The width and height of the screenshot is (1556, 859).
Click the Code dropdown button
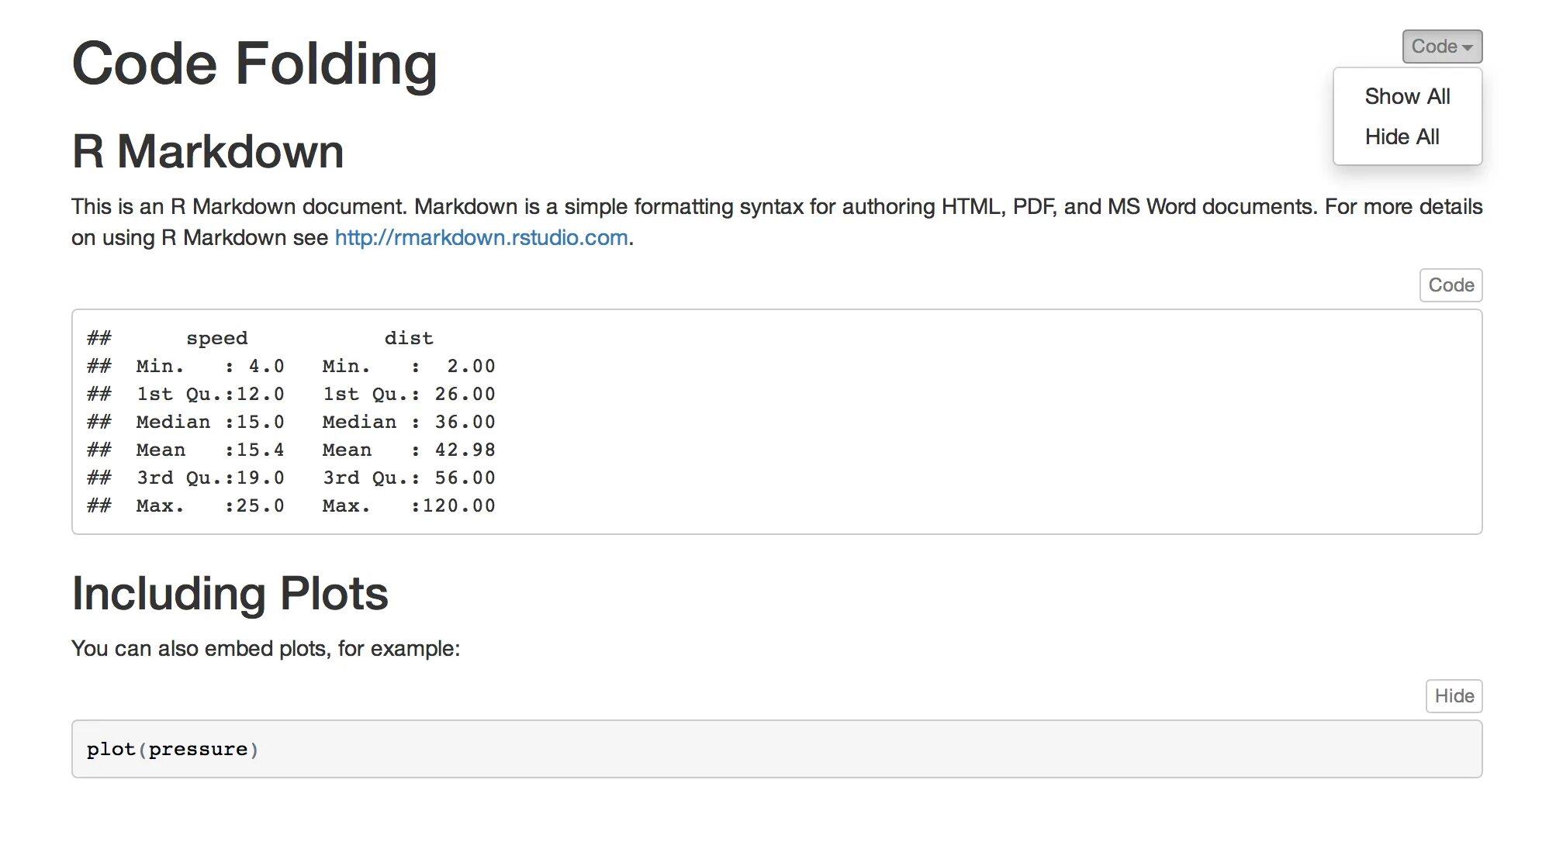click(x=1443, y=44)
